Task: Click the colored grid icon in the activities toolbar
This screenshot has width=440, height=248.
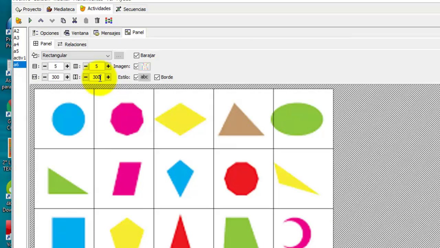Action: tap(109, 21)
